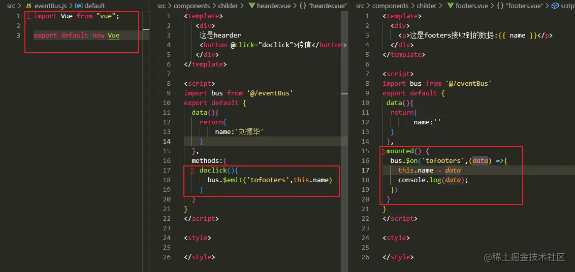The image size is (575, 272).
Task: Click bus.$emit('tofooters',this.name) line
Action: coord(270,180)
